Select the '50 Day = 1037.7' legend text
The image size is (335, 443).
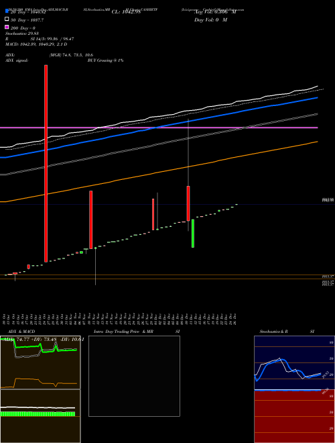(x=27, y=20)
